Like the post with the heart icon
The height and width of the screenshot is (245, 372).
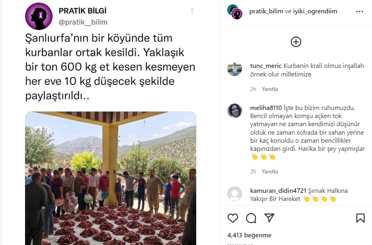[233, 218]
